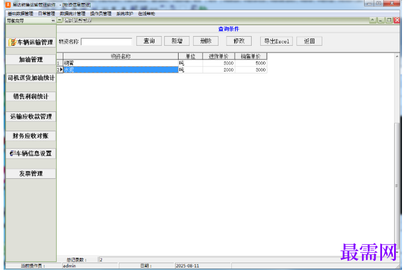Open the 基础数据管理 menu
Viewport: 408px width, 271px height.
21,14
